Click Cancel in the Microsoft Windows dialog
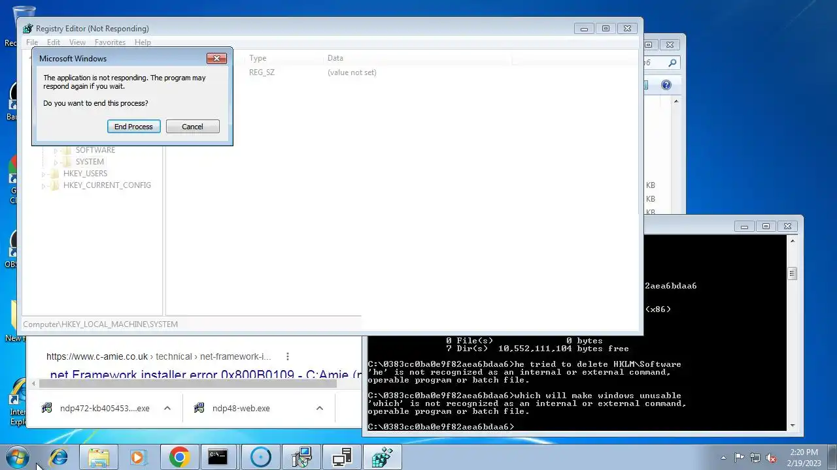Image resolution: width=837 pixels, height=470 pixels. tap(192, 127)
